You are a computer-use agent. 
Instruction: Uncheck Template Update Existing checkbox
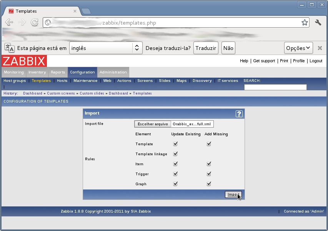(x=175, y=144)
